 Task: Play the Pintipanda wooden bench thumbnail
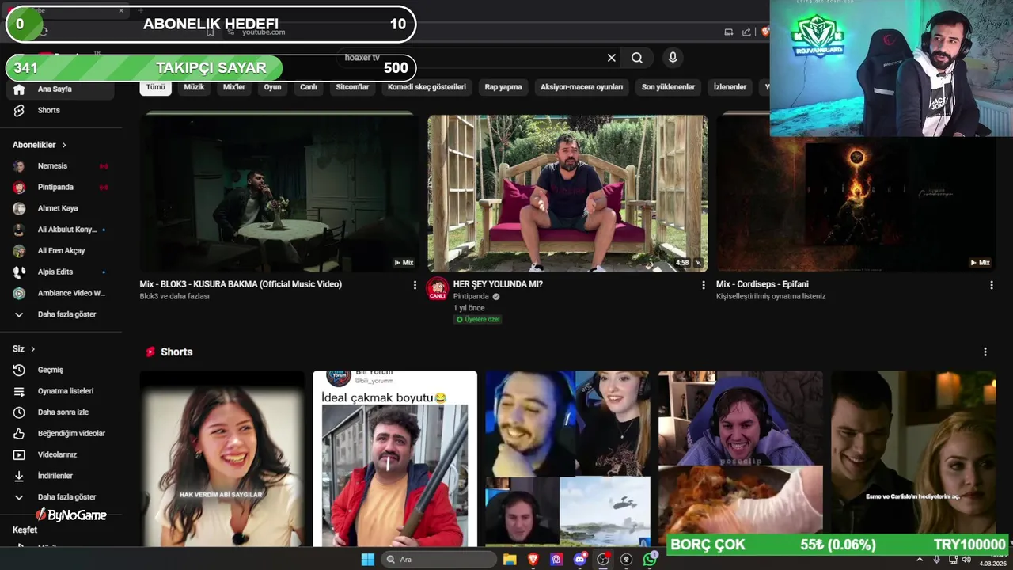[x=567, y=193]
